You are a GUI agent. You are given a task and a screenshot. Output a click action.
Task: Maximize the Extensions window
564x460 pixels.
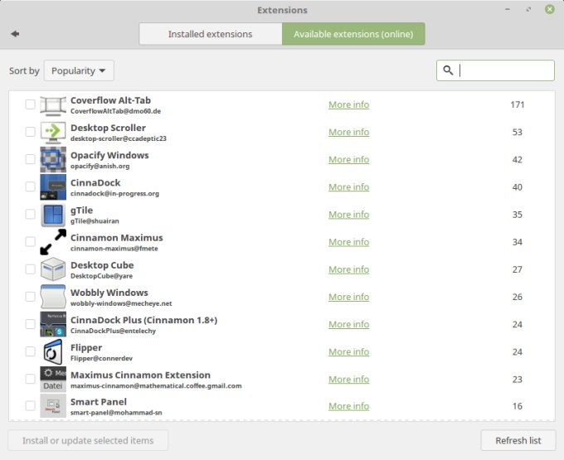[528, 9]
